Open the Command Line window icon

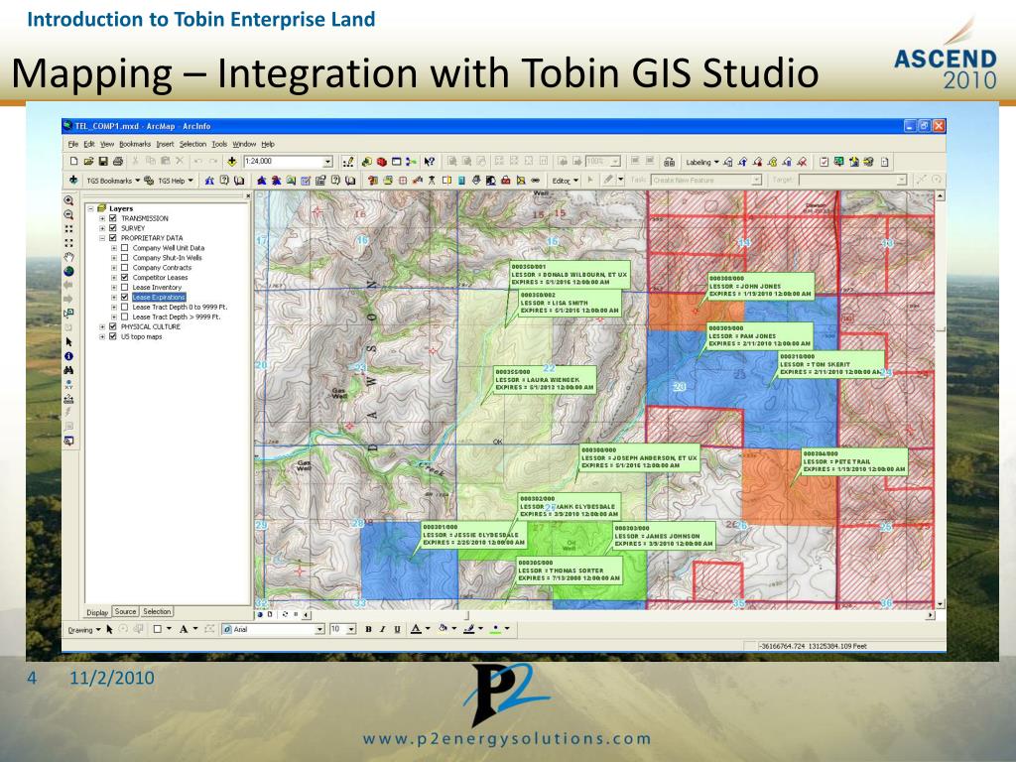click(x=396, y=162)
